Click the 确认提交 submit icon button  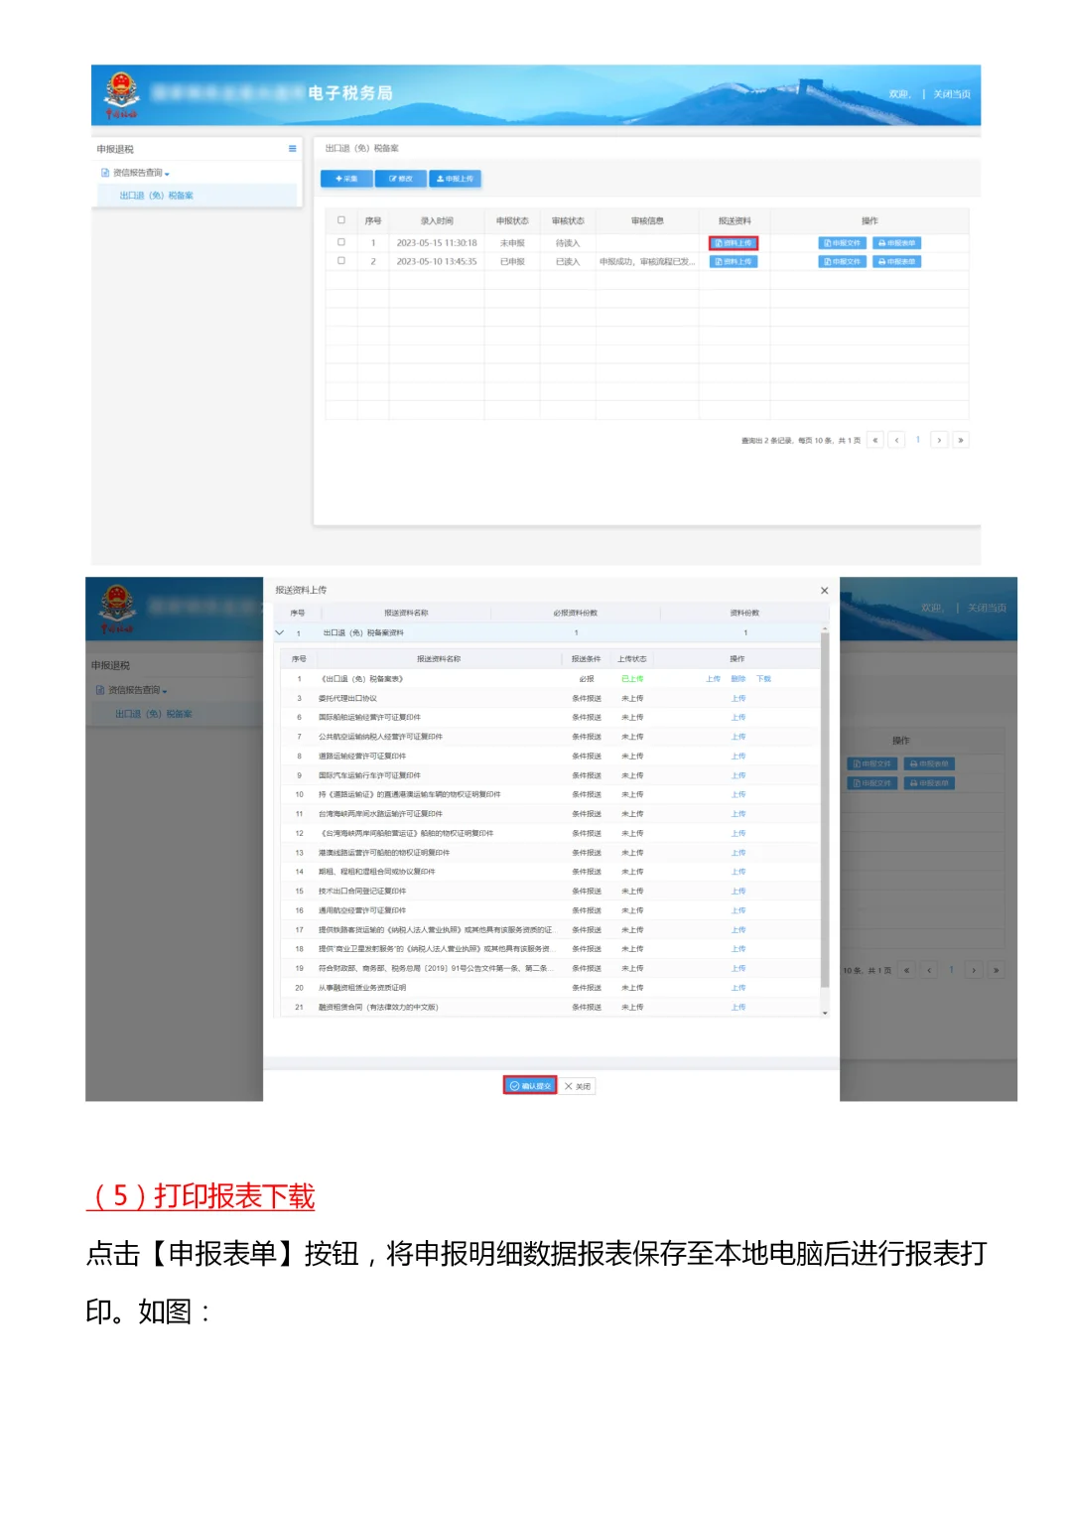coord(530,1085)
